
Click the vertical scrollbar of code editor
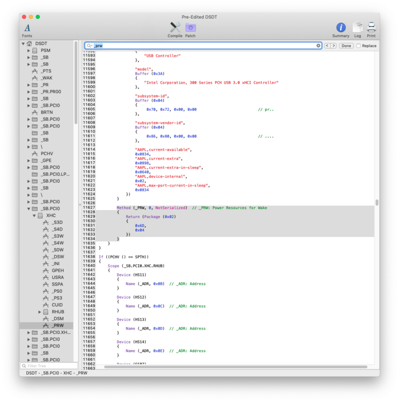click(x=376, y=203)
